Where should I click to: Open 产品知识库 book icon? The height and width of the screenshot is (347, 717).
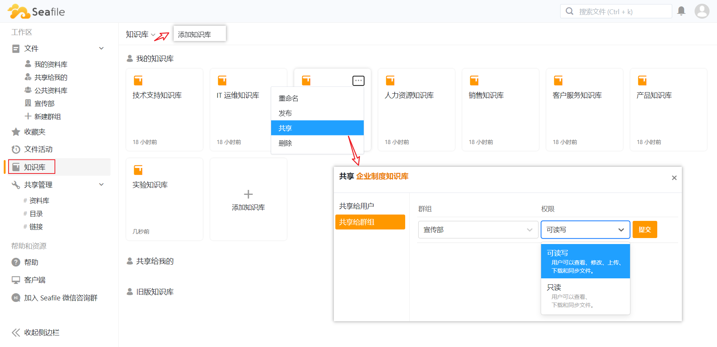click(642, 80)
